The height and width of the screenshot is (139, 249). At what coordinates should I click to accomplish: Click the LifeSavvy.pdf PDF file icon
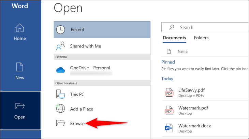[169, 93]
